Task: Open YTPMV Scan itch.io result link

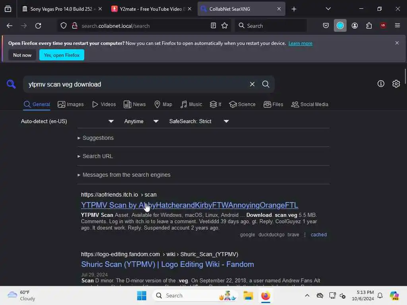Action: click(190, 205)
